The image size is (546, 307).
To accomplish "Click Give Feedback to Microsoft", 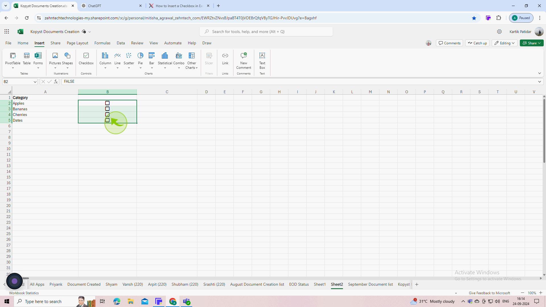I will click(x=489, y=293).
